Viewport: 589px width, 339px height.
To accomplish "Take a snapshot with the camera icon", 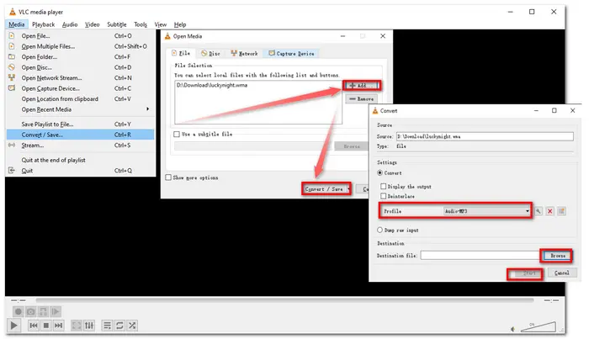I will [31, 311].
